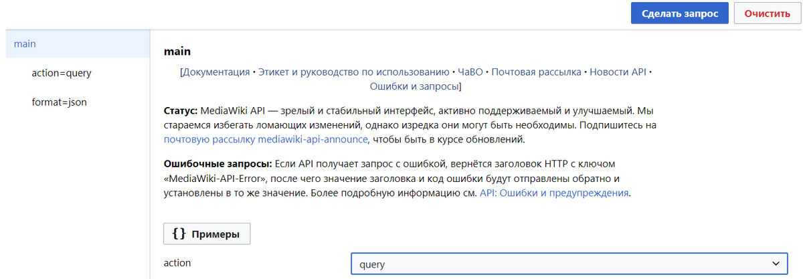Visit the Почтовая рассылка link
803x279 pixels.
(x=536, y=72)
